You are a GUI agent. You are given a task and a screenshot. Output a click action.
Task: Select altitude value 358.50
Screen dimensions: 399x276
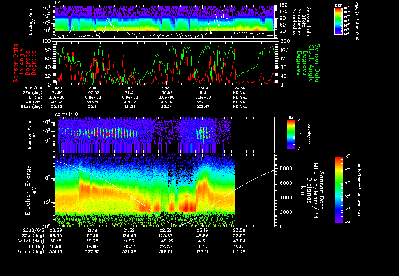93,102
